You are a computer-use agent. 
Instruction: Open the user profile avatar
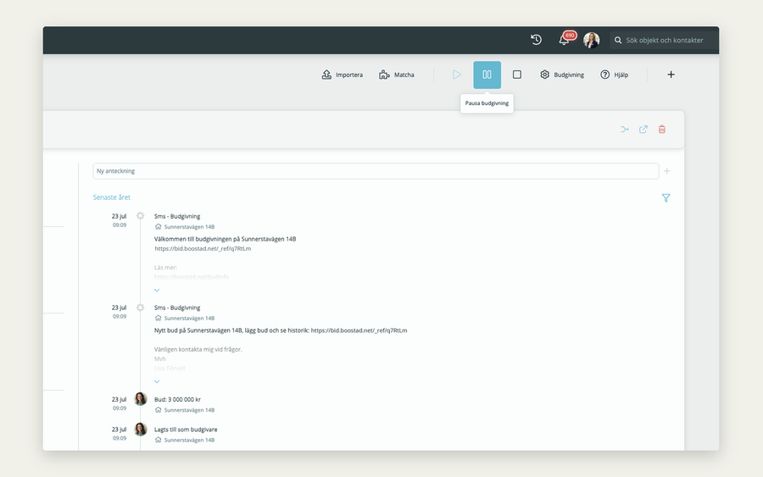[x=591, y=40]
